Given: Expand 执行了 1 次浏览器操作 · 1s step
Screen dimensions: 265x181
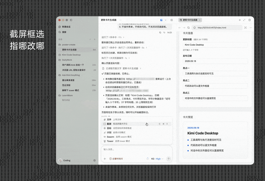Looking at the screenshot, I should click(116, 58).
